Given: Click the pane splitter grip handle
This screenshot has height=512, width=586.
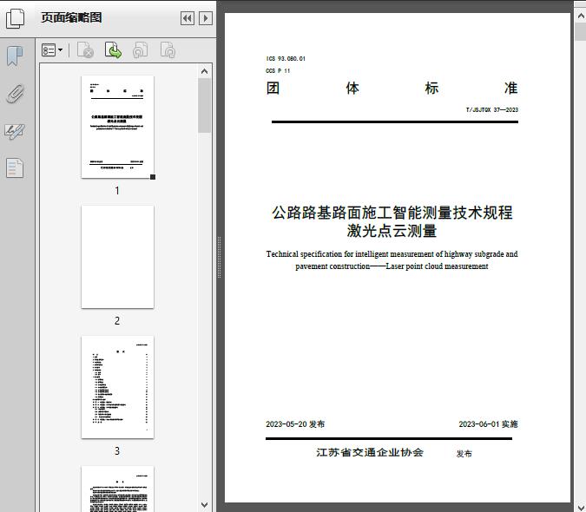Looking at the screenshot, I should coord(220,258).
